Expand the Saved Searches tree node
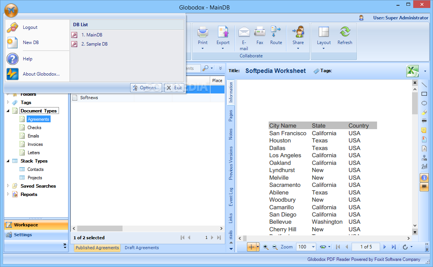The height and width of the screenshot is (267, 433). point(8,186)
